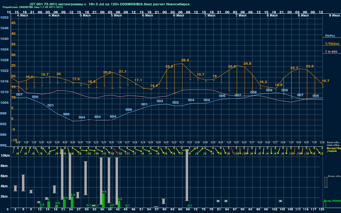Select the temperature label 24.8
341x213 pixels.
click(x=247, y=64)
